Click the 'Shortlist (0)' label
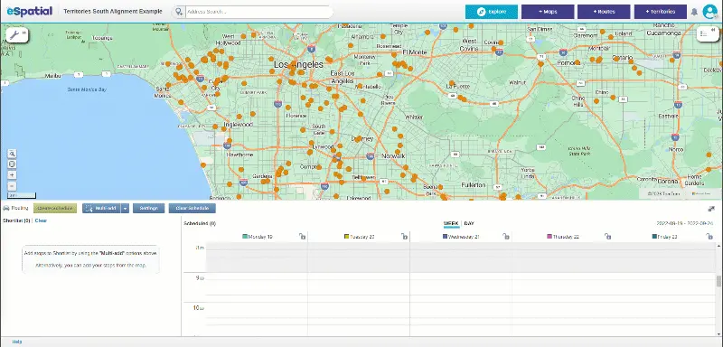723x347 pixels. 16,220
